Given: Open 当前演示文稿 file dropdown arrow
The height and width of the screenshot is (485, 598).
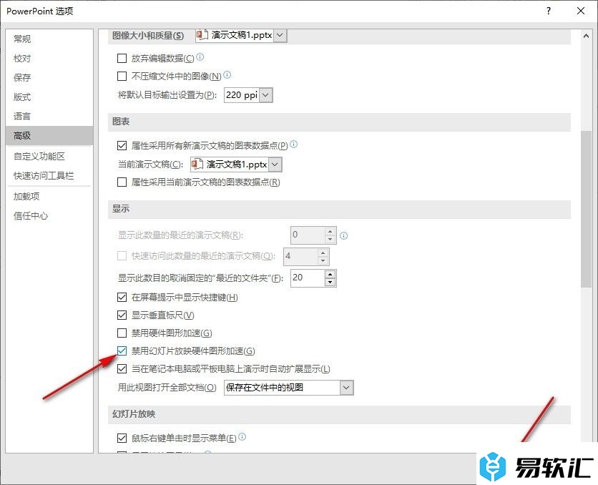Looking at the screenshot, I should coord(275,165).
